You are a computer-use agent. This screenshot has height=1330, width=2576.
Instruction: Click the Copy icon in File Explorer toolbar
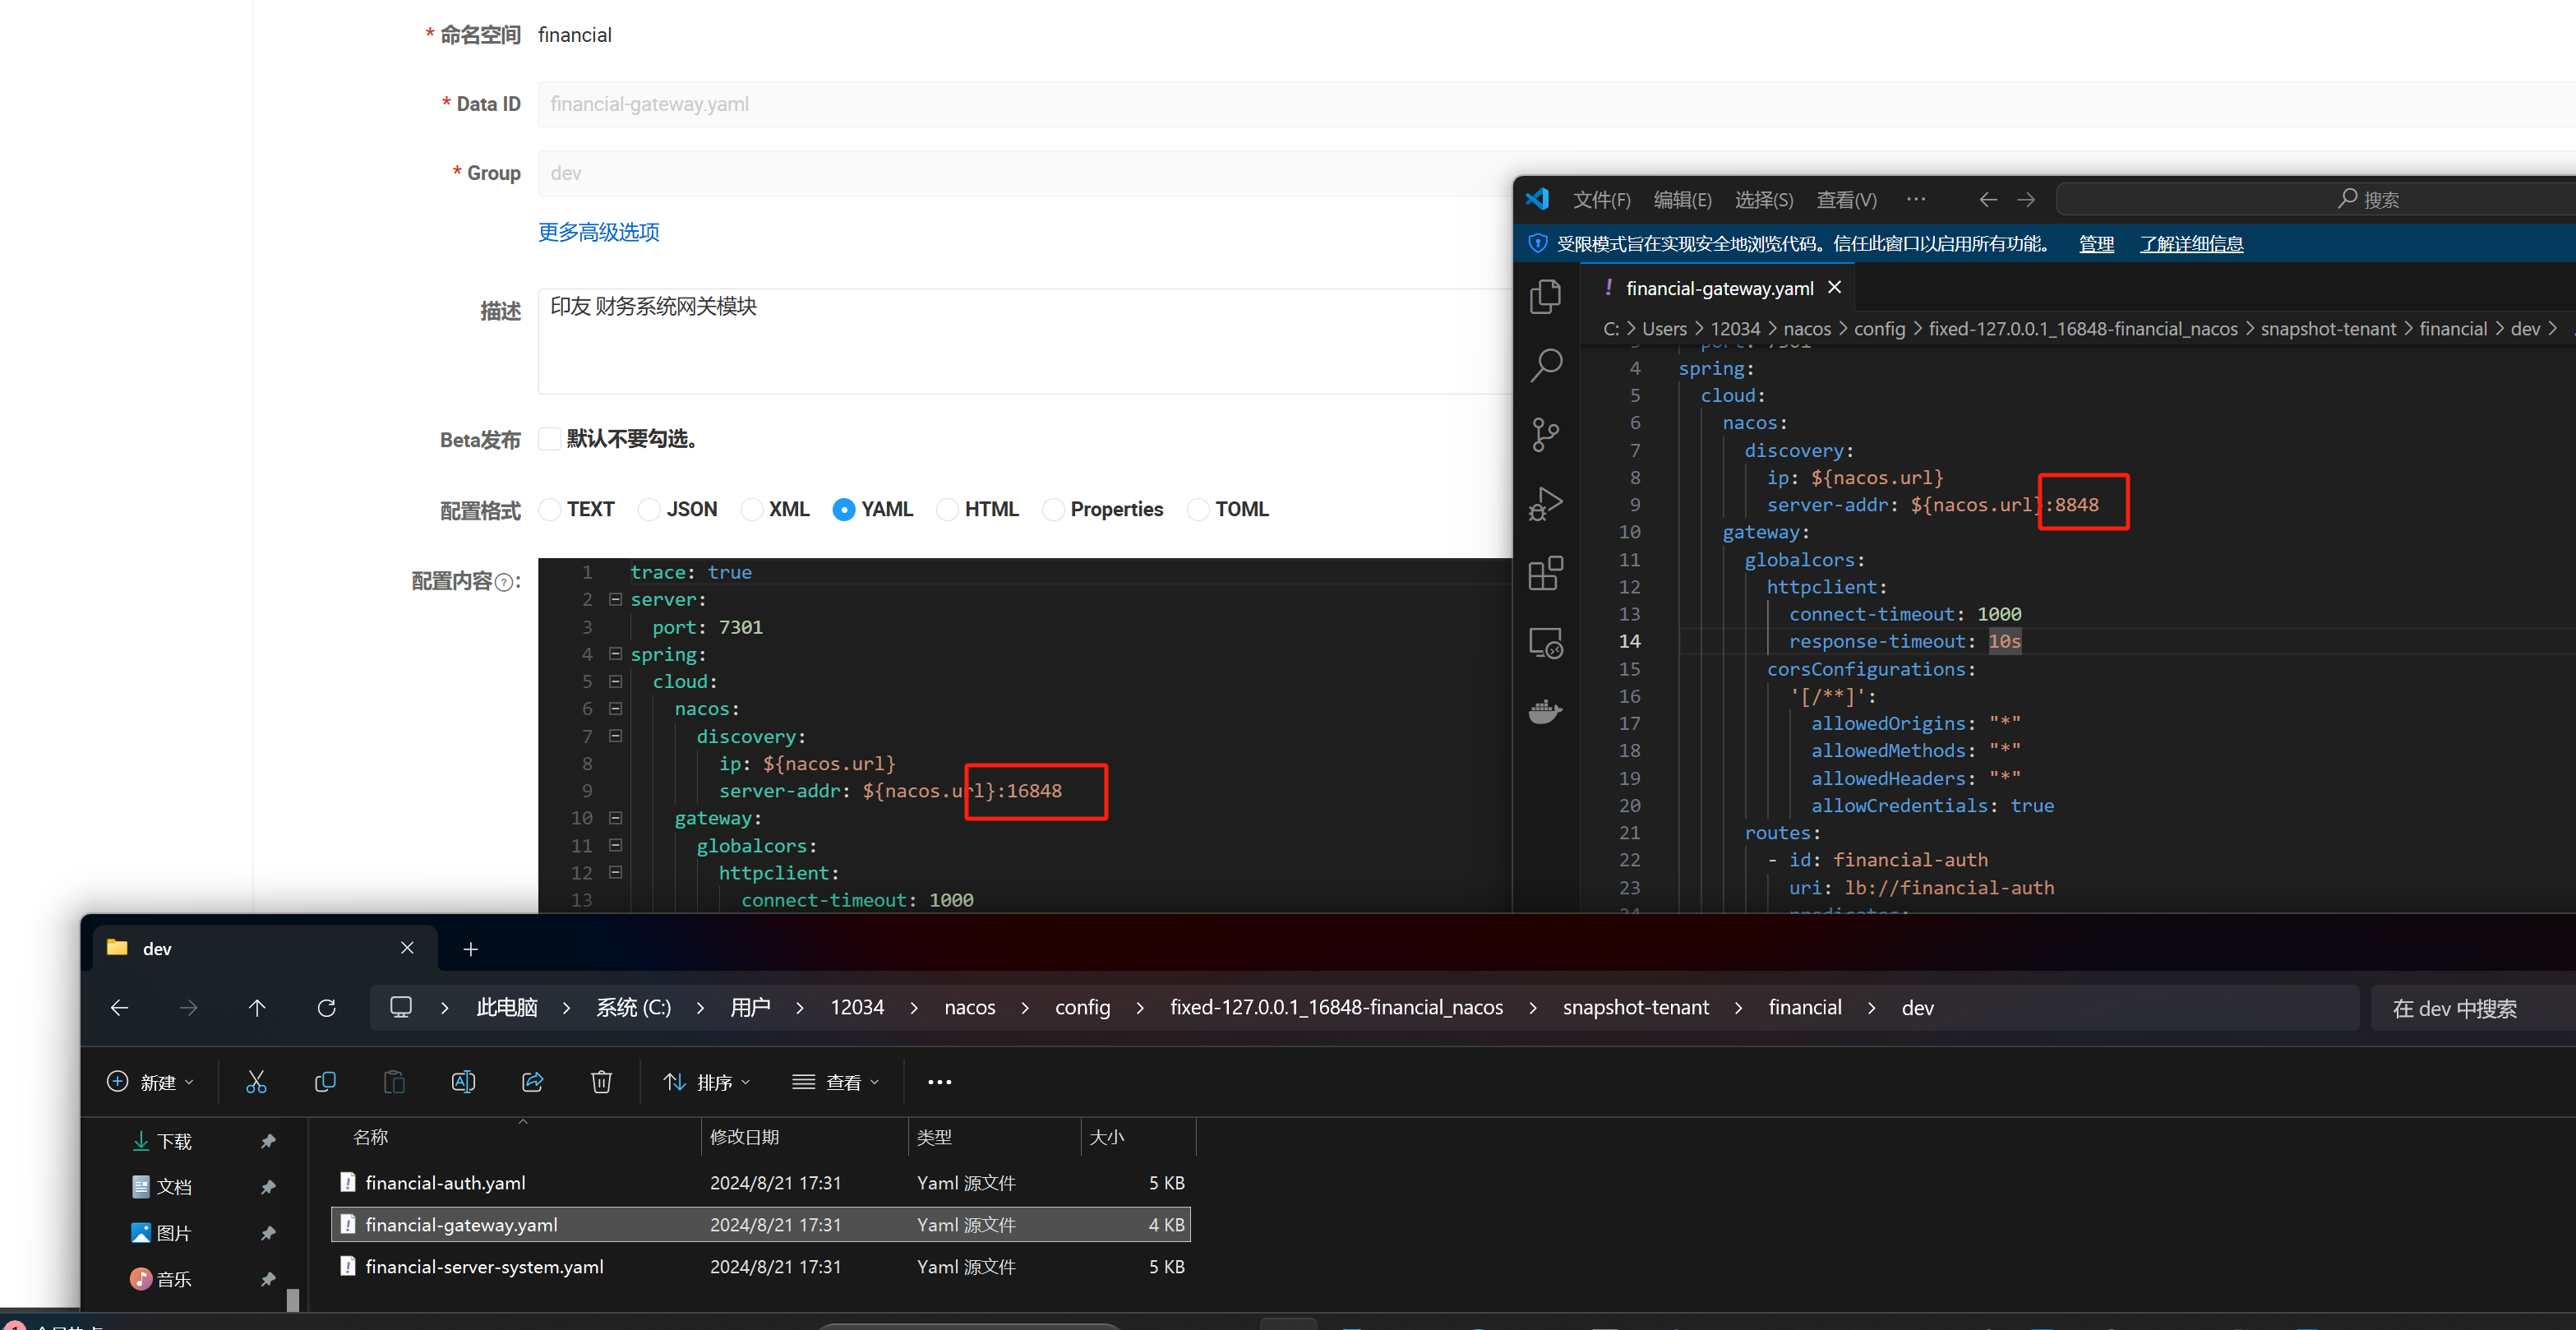coord(325,1082)
